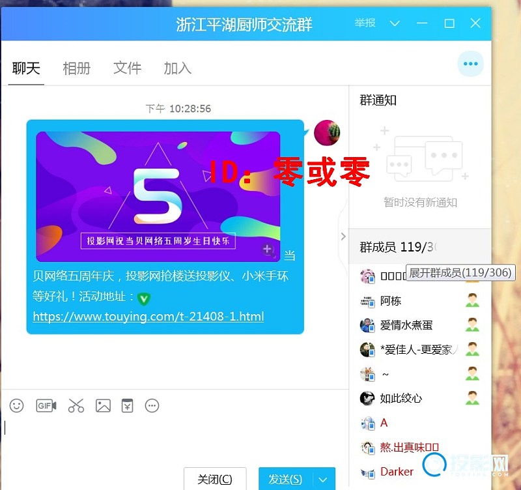This screenshot has height=490, width=521.
Task: Open send options arrow beside 发送
Action: tap(324, 480)
